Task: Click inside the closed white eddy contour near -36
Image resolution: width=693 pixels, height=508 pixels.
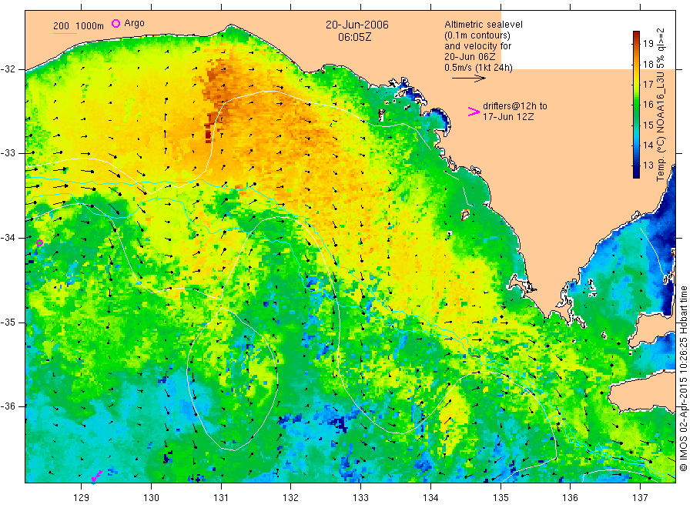Action: (x=232, y=380)
